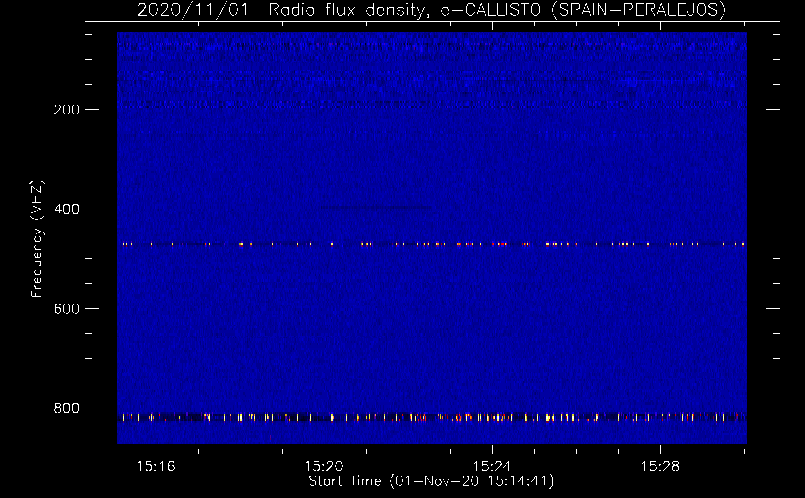Click the 200 frequency tick label
Viewport: 805px width, 498px height.
(66, 110)
